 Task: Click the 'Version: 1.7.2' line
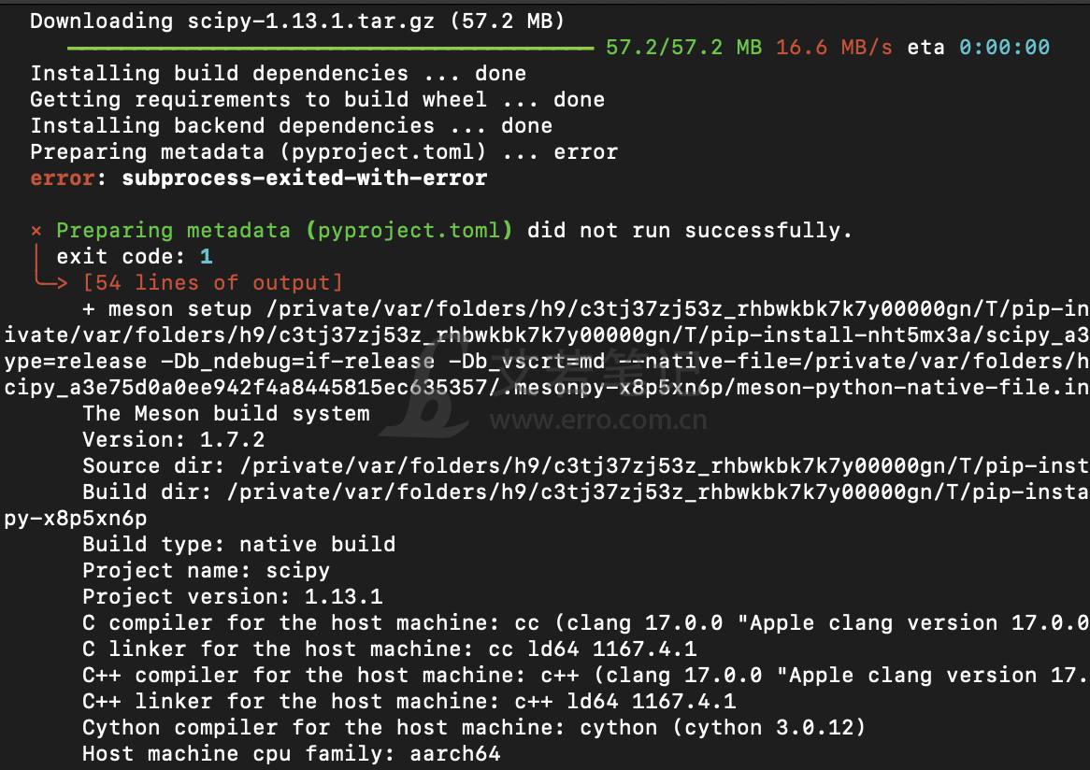point(173,440)
